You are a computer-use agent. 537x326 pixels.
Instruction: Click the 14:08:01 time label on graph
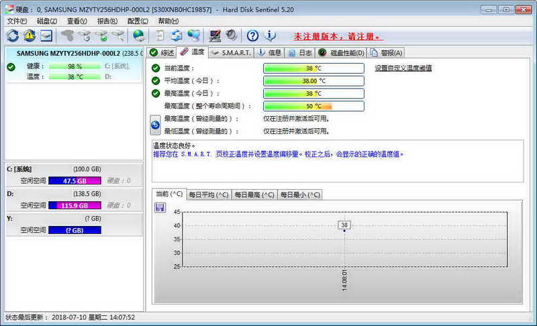[x=344, y=280]
